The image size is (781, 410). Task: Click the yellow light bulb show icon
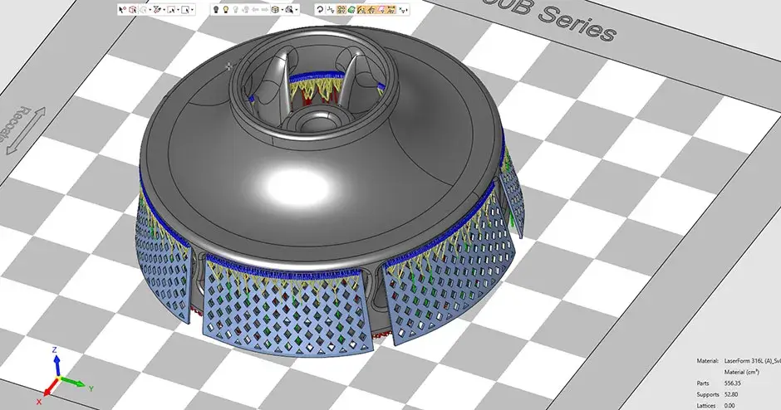click(x=225, y=10)
